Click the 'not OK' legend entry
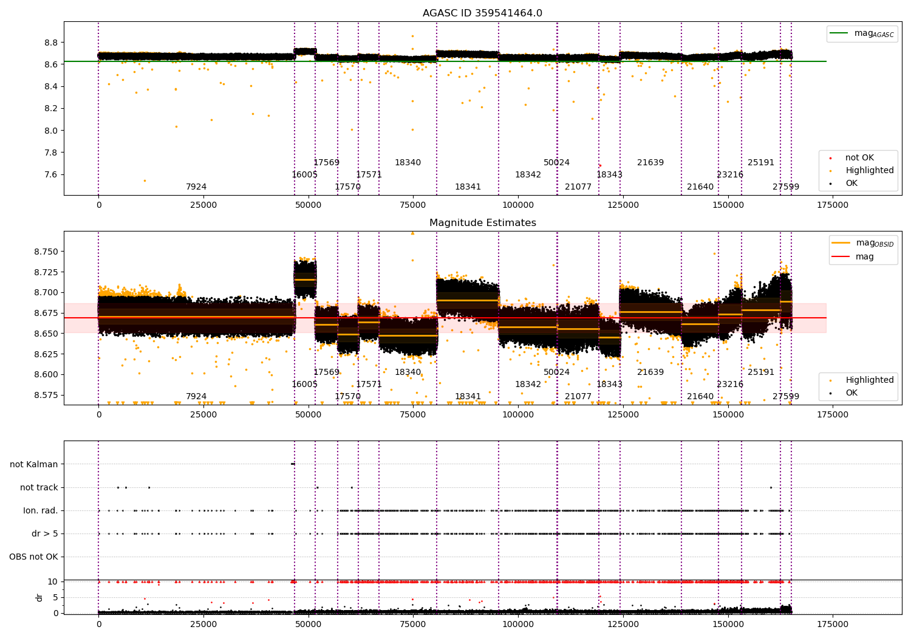 coord(859,158)
